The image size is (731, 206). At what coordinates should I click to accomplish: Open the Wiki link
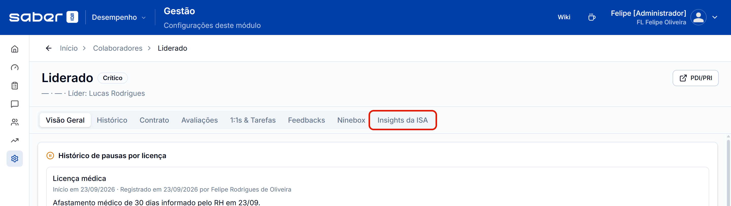coord(564,17)
